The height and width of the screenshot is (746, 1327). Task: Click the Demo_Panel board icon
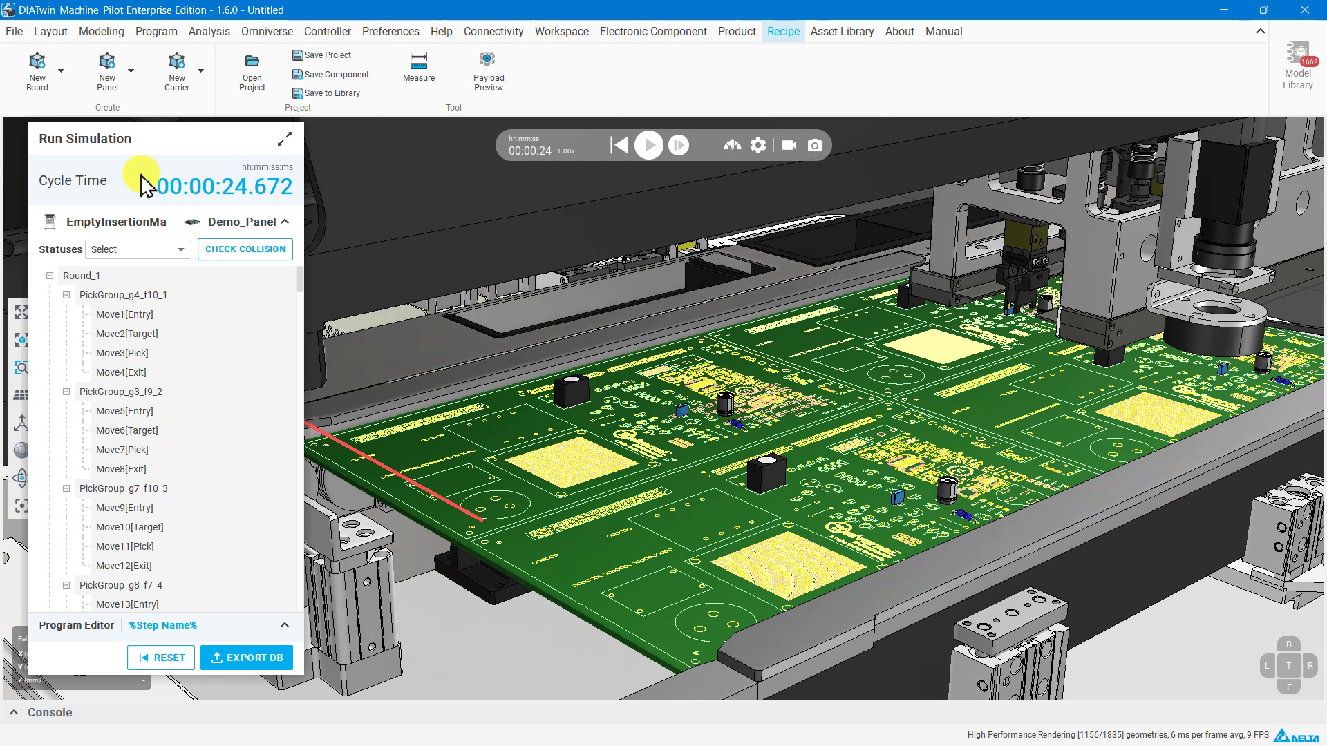click(192, 222)
